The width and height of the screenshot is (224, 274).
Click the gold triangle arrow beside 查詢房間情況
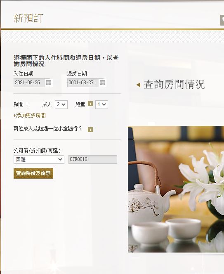tap(138, 85)
